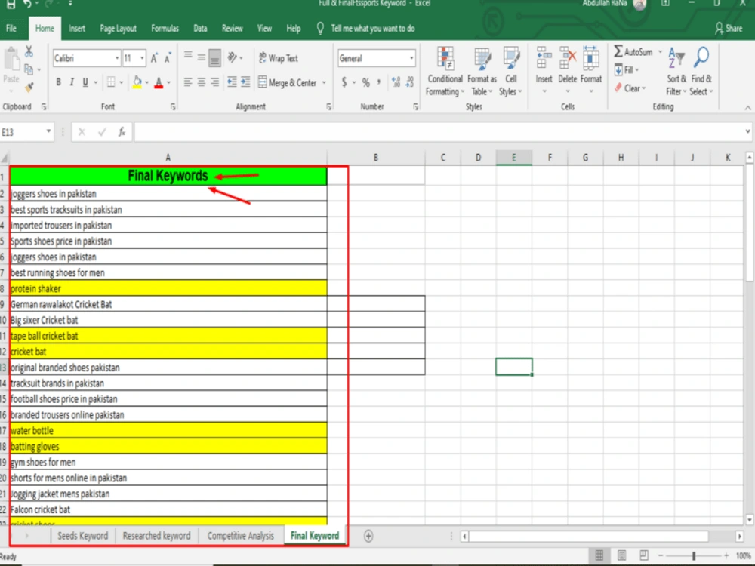Select Middle Align icon
This screenshot has height=566, width=755.
202,57
